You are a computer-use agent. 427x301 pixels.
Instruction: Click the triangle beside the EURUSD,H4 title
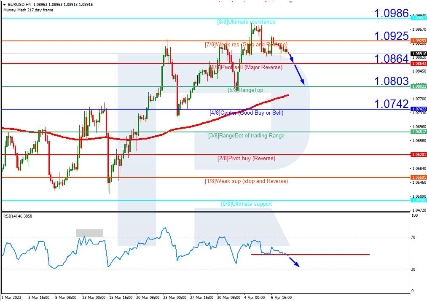4,4
